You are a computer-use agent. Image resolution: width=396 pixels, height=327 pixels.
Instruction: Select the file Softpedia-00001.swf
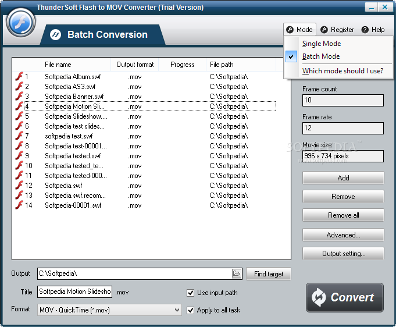[x=73, y=205]
